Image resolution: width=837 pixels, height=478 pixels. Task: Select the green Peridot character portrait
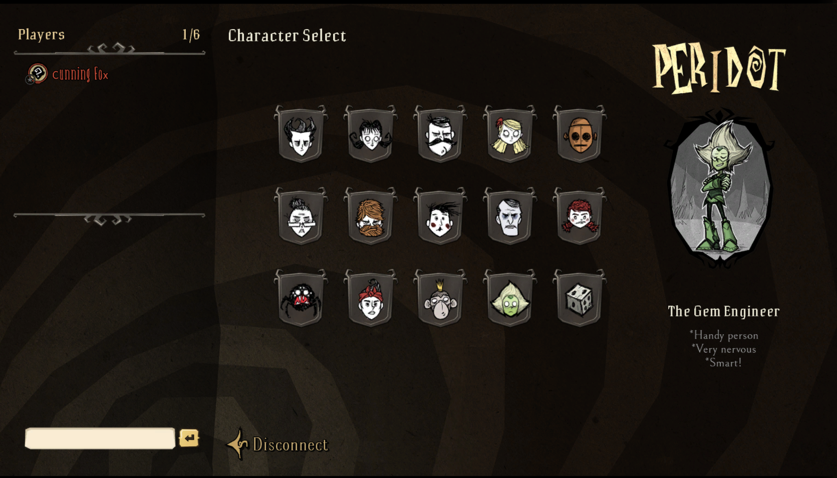[510, 298]
